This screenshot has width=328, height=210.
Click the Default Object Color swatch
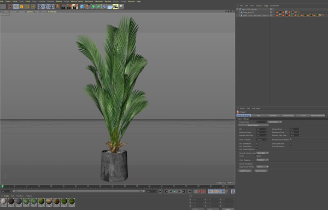[259, 156]
